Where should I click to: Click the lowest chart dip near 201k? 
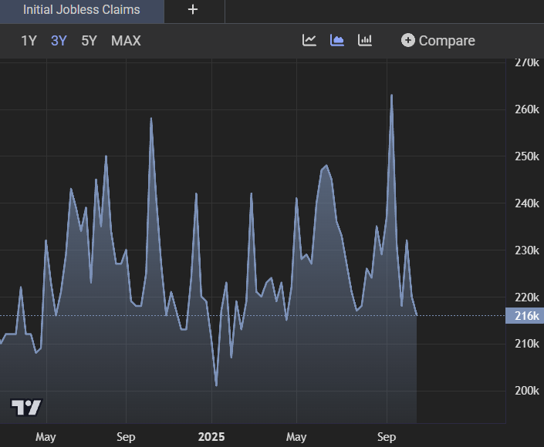(x=216, y=385)
